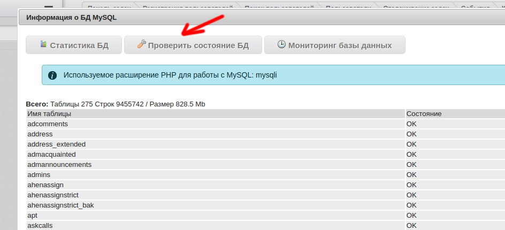Click the Состояние column header
Viewport: 505px width, 230px height.
tap(424, 114)
